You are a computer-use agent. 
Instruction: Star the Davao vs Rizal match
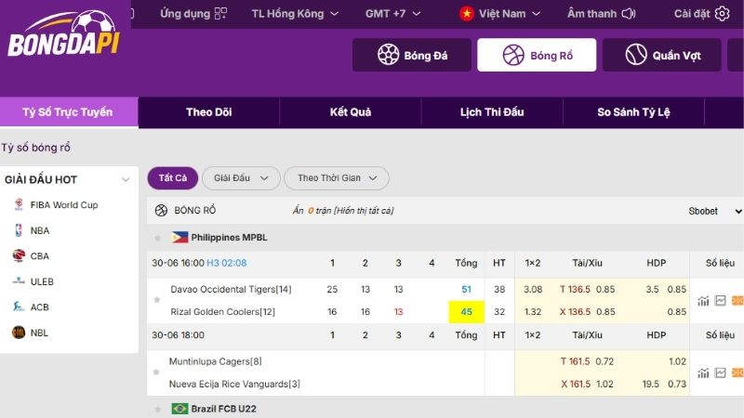(156, 300)
